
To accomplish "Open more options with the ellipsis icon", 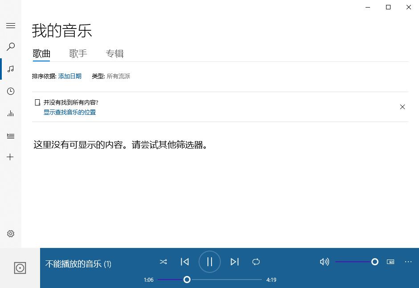I will pyautogui.click(x=408, y=262).
